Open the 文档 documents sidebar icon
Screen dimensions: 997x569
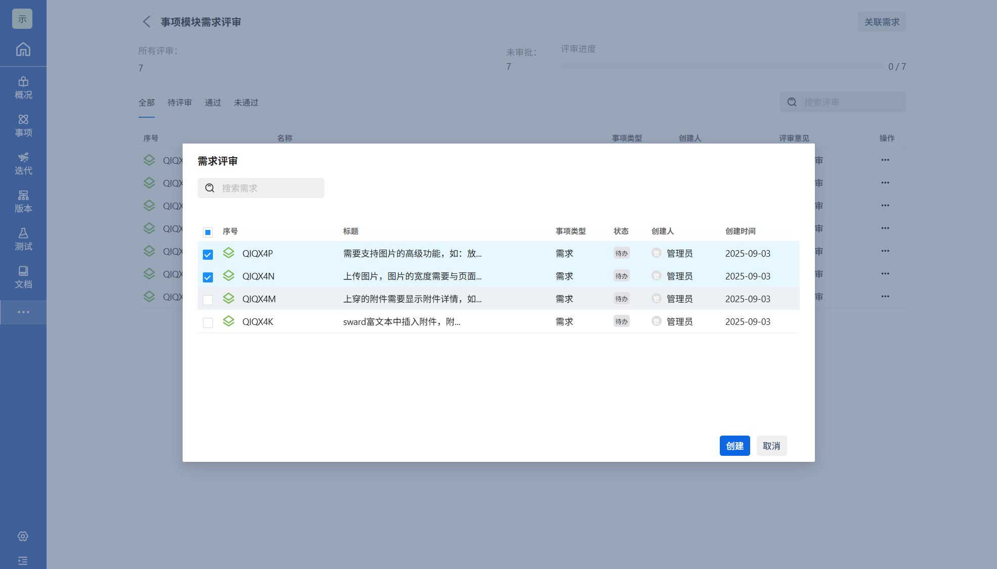pos(23,277)
